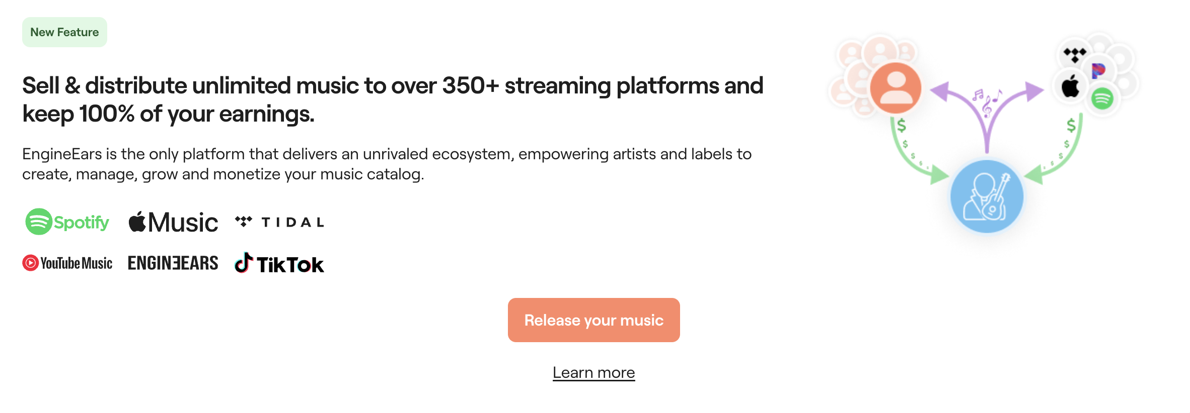
Task: Click the EngineEars logo
Action: tap(173, 263)
